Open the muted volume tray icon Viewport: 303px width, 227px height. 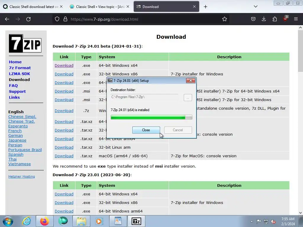273,222
